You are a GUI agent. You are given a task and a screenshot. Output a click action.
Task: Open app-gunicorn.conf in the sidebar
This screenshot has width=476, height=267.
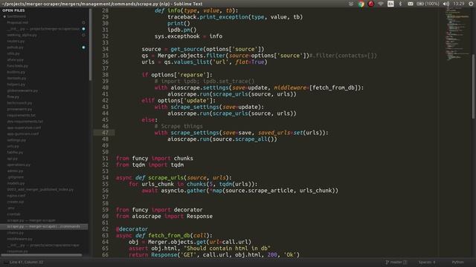tap(23, 133)
